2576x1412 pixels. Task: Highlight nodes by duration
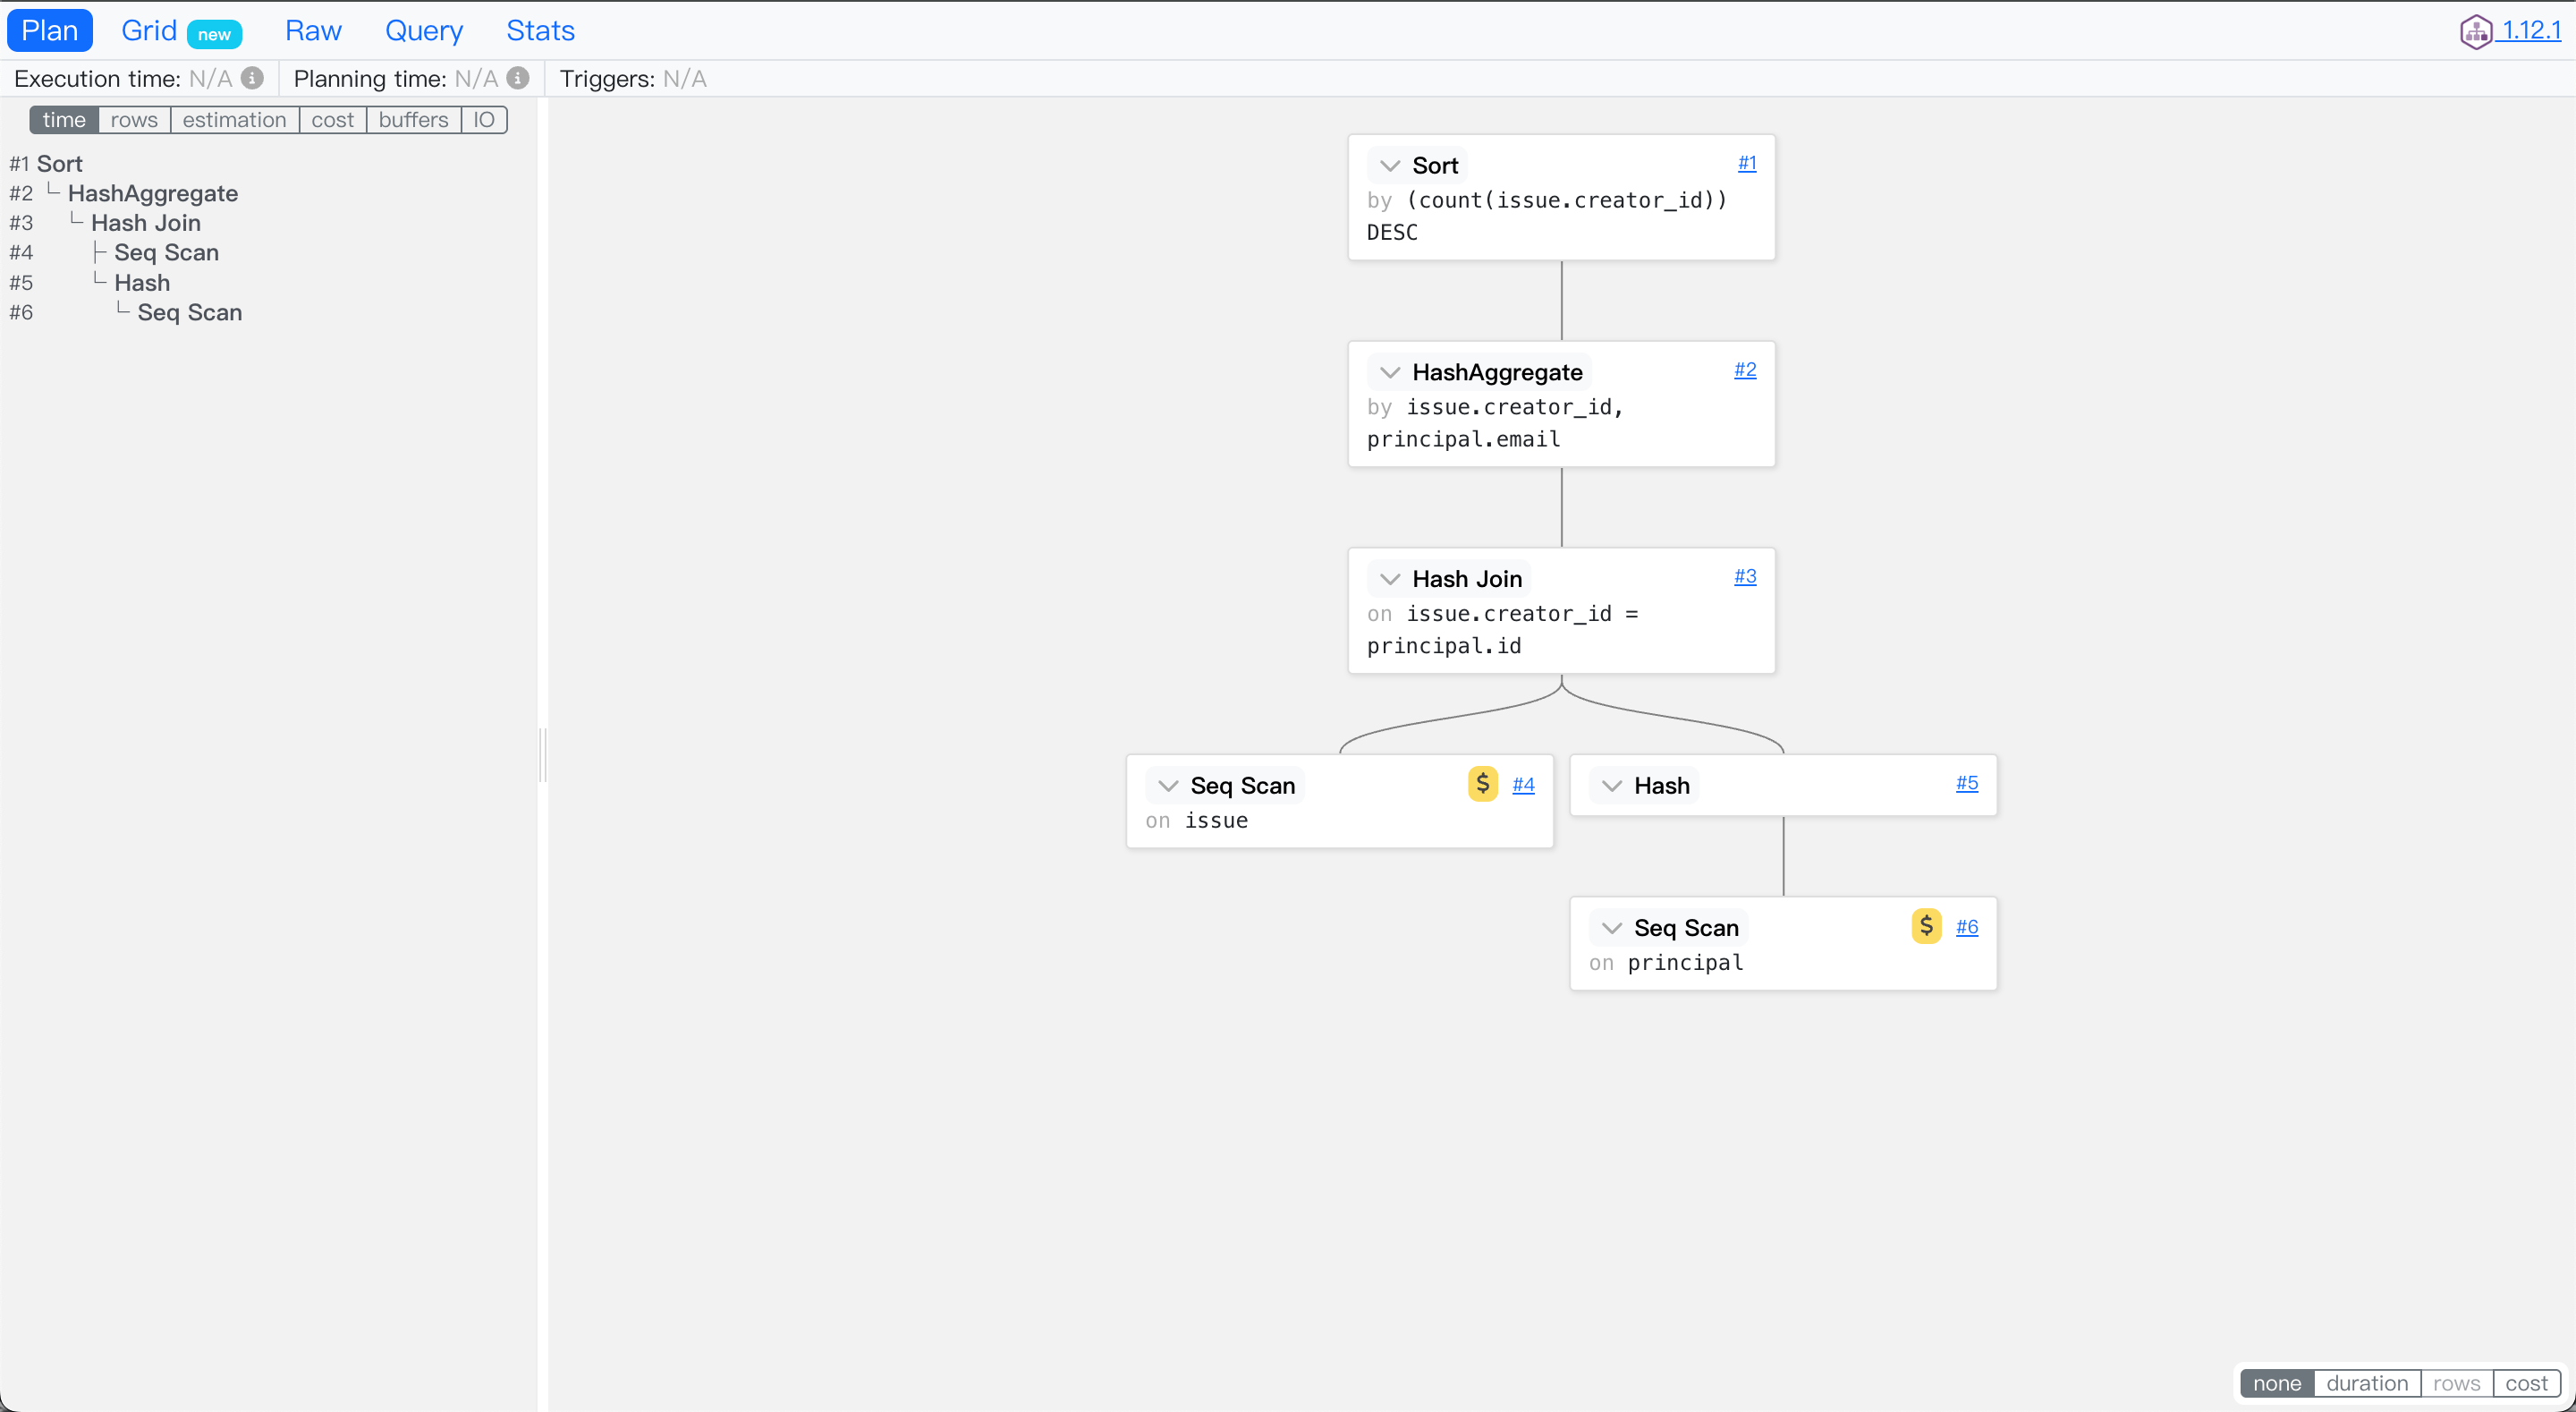[2366, 1383]
